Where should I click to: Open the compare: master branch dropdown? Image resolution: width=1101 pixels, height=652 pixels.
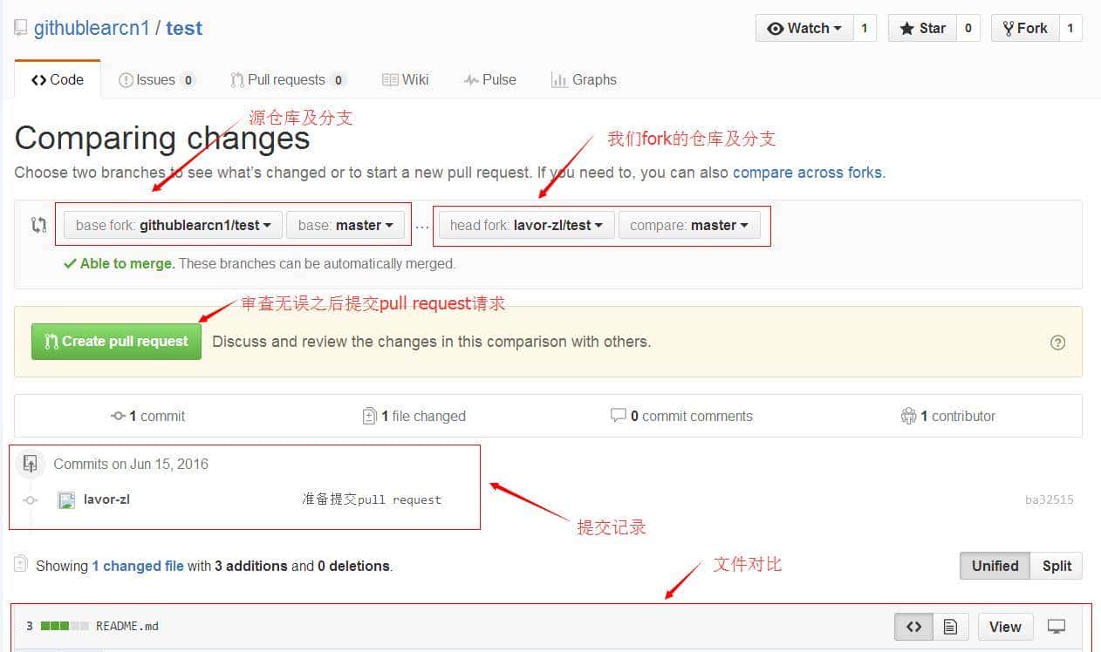[689, 225]
